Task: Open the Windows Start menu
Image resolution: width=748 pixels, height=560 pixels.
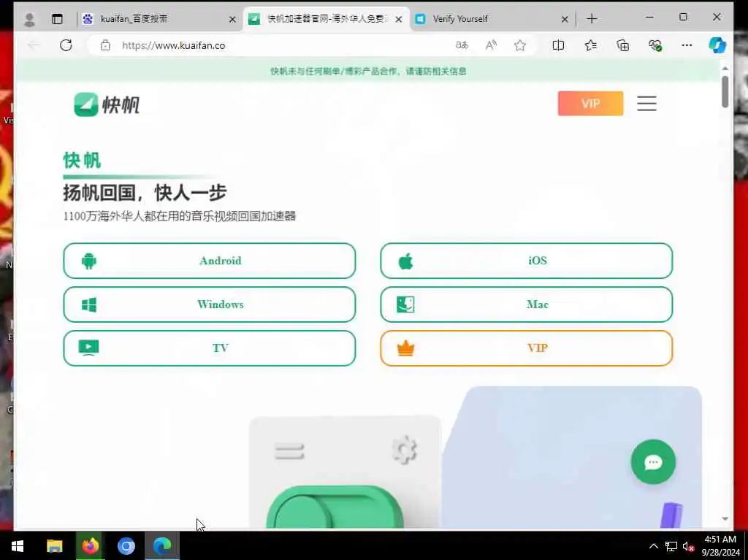Action: [x=18, y=546]
